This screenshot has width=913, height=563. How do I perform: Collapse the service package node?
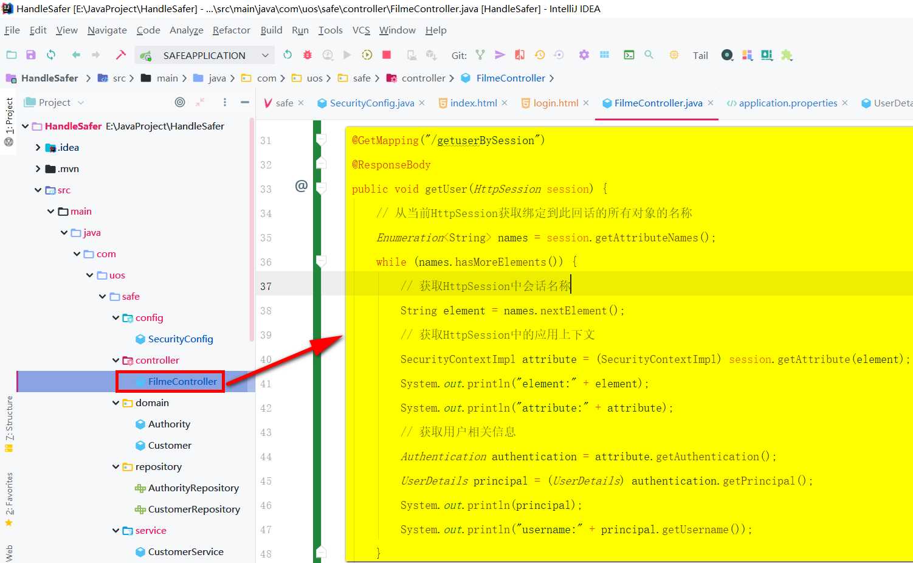pyautogui.click(x=115, y=530)
